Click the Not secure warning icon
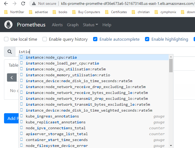 click(x=34, y=3)
